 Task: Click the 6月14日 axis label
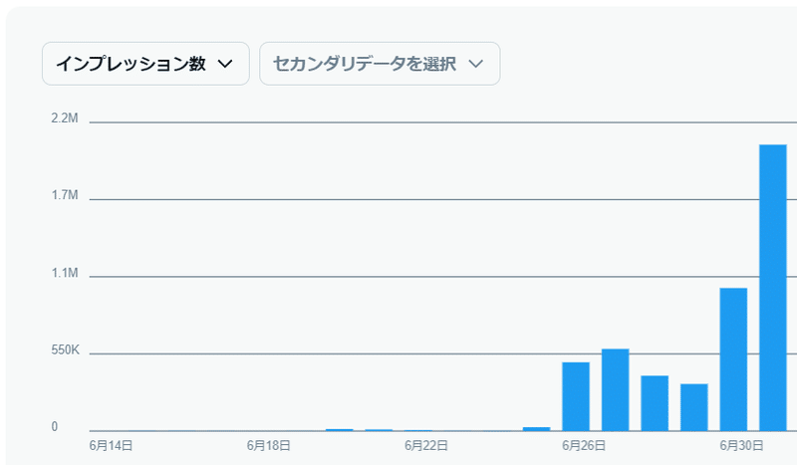(x=111, y=446)
